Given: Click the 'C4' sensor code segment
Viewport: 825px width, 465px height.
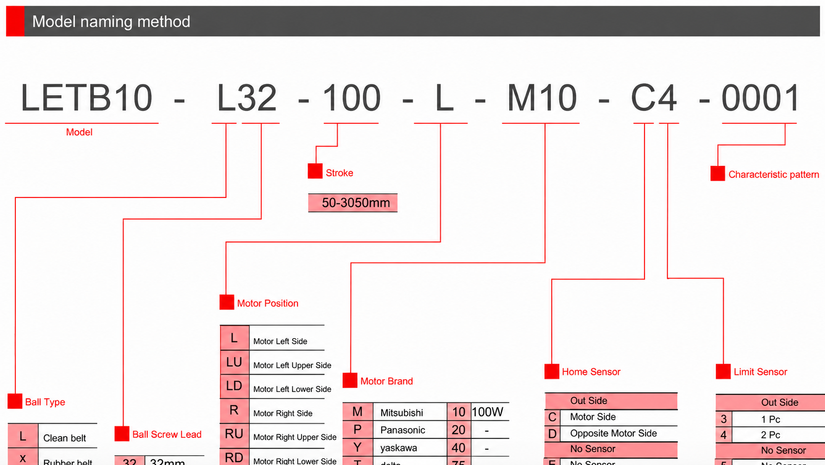Looking at the screenshot, I should (654, 98).
